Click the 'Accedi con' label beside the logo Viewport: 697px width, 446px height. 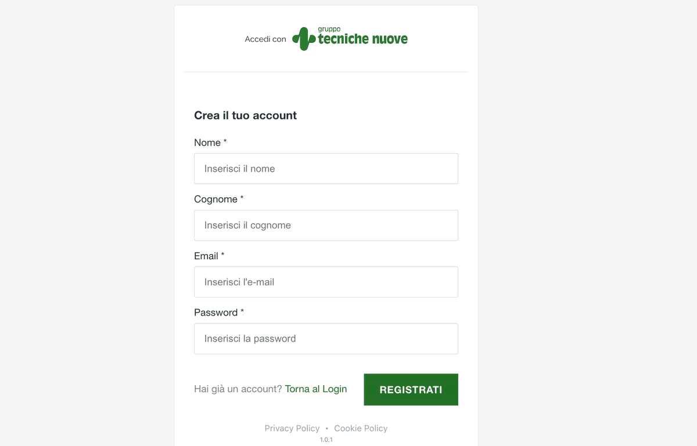tap(265, 39)
